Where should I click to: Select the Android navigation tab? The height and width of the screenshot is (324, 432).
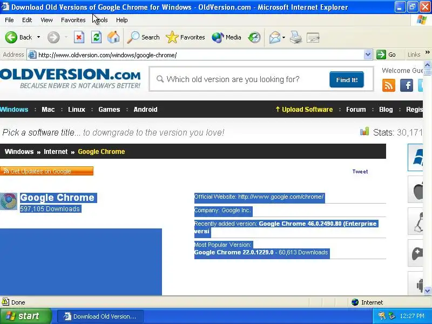(x=145, y=110)
